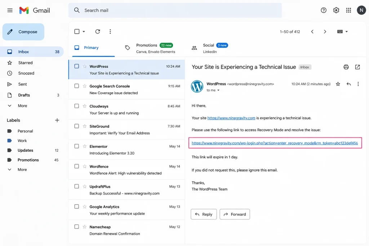Click the Forward button
Viewport: 369px width, 246px height.
tap(235, 214)
